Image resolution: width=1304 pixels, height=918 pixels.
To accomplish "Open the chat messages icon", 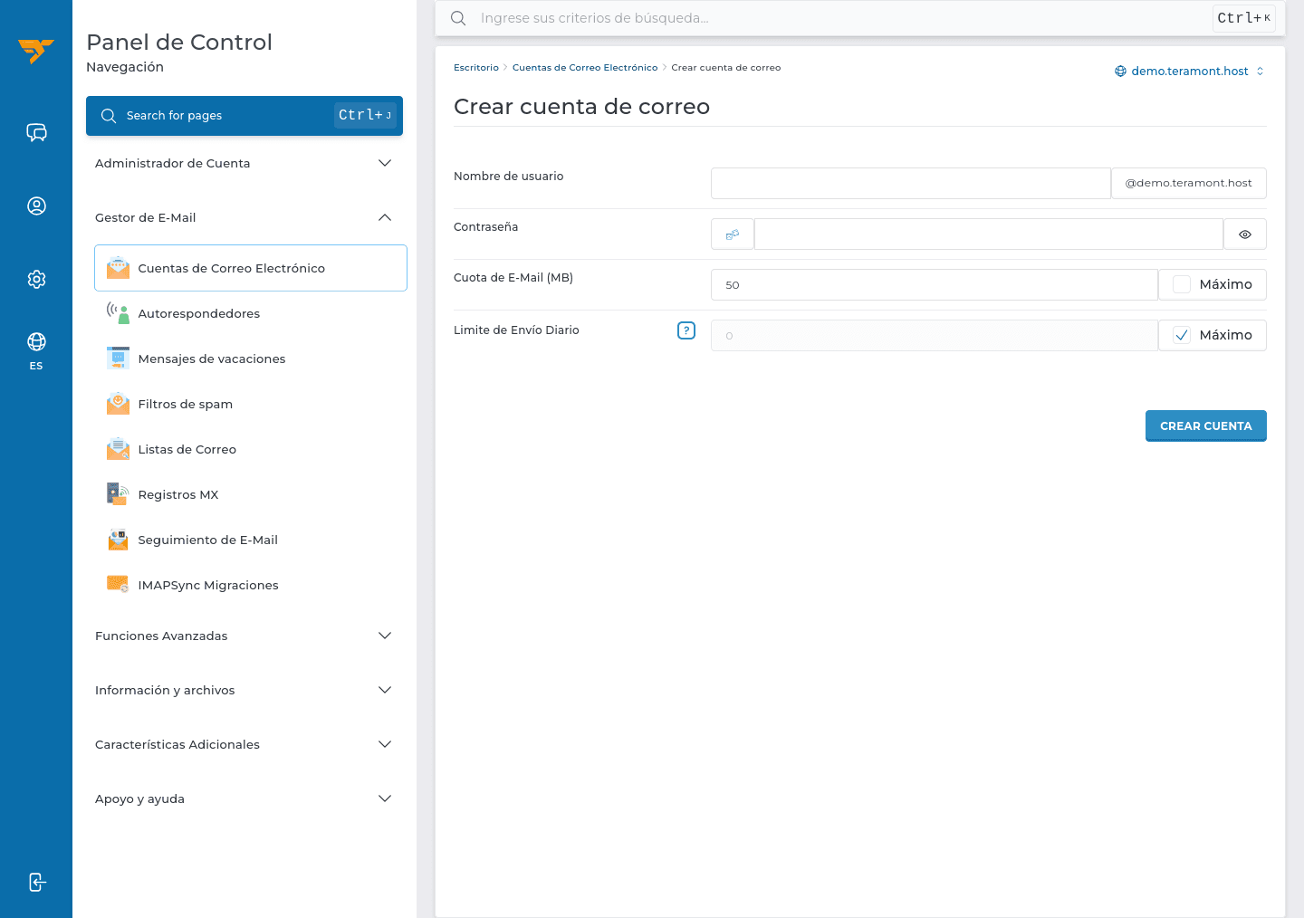I will pos(36,133).
